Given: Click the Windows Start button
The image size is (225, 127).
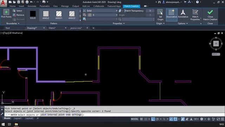Looking at the screenshot, I should coord(3,124).
